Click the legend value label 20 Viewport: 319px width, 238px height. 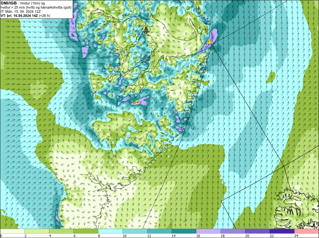tap(247, 236)
